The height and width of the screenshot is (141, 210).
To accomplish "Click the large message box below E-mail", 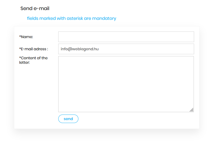I will [126, 84].
